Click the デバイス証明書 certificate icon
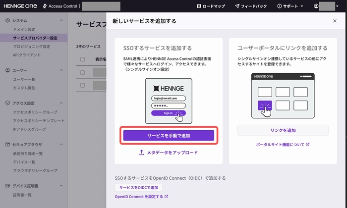This screenshot has width=347, height=208. point(7,186)
